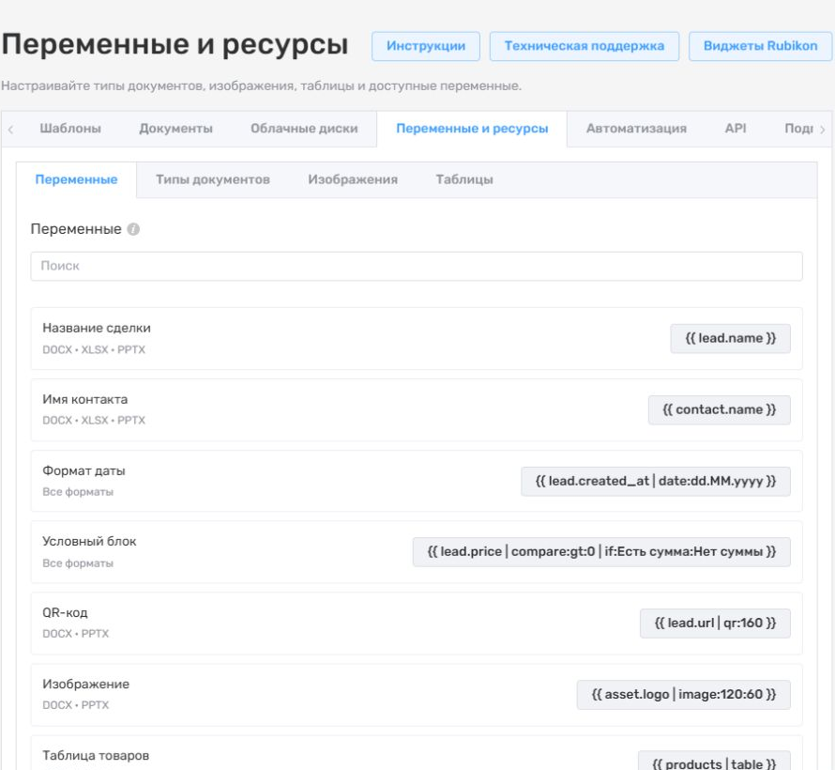Click DOCX • PPTX under Изображение

[x=76, y=705]
